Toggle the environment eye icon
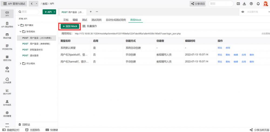 pos(243,12)
